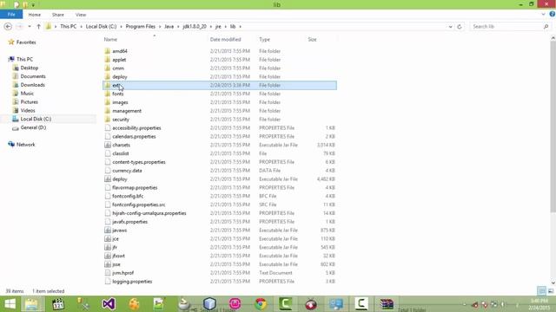Select currency.data file
The image size is (556, 312).
127,171
